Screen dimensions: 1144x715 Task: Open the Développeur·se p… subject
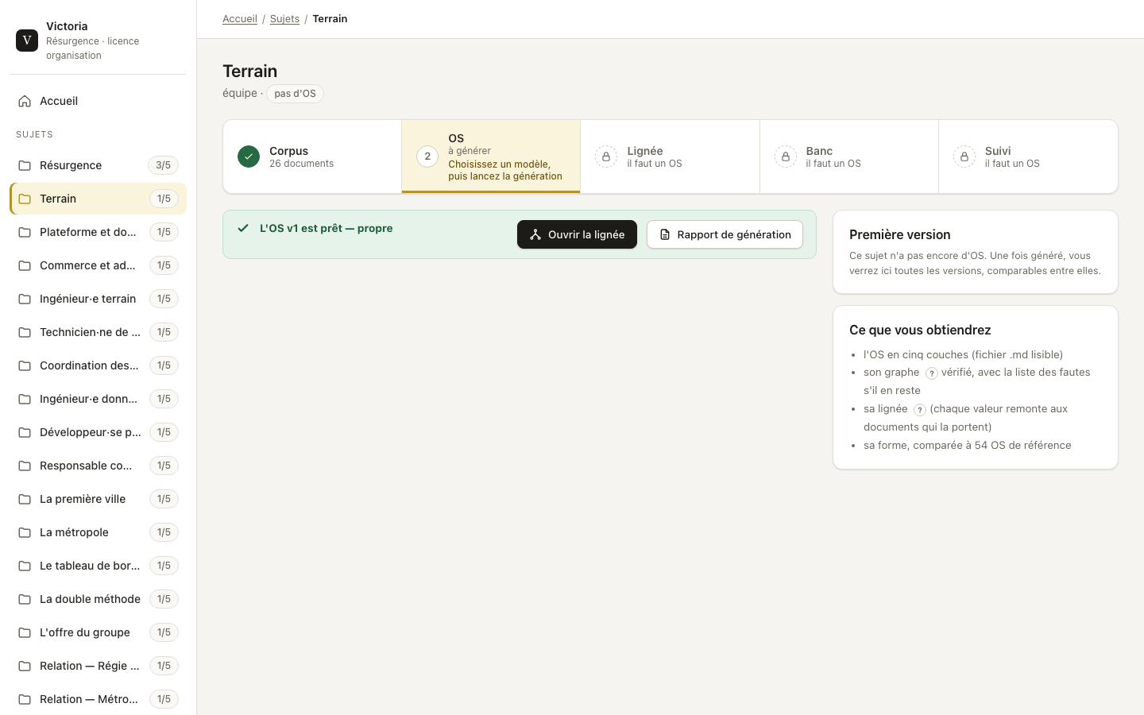pyautogui.click(x=98, y=432)
